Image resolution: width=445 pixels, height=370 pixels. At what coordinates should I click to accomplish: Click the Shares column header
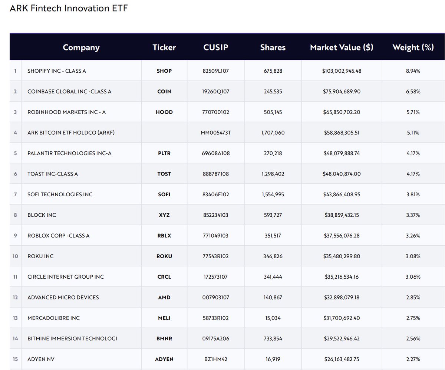[273, 48]
